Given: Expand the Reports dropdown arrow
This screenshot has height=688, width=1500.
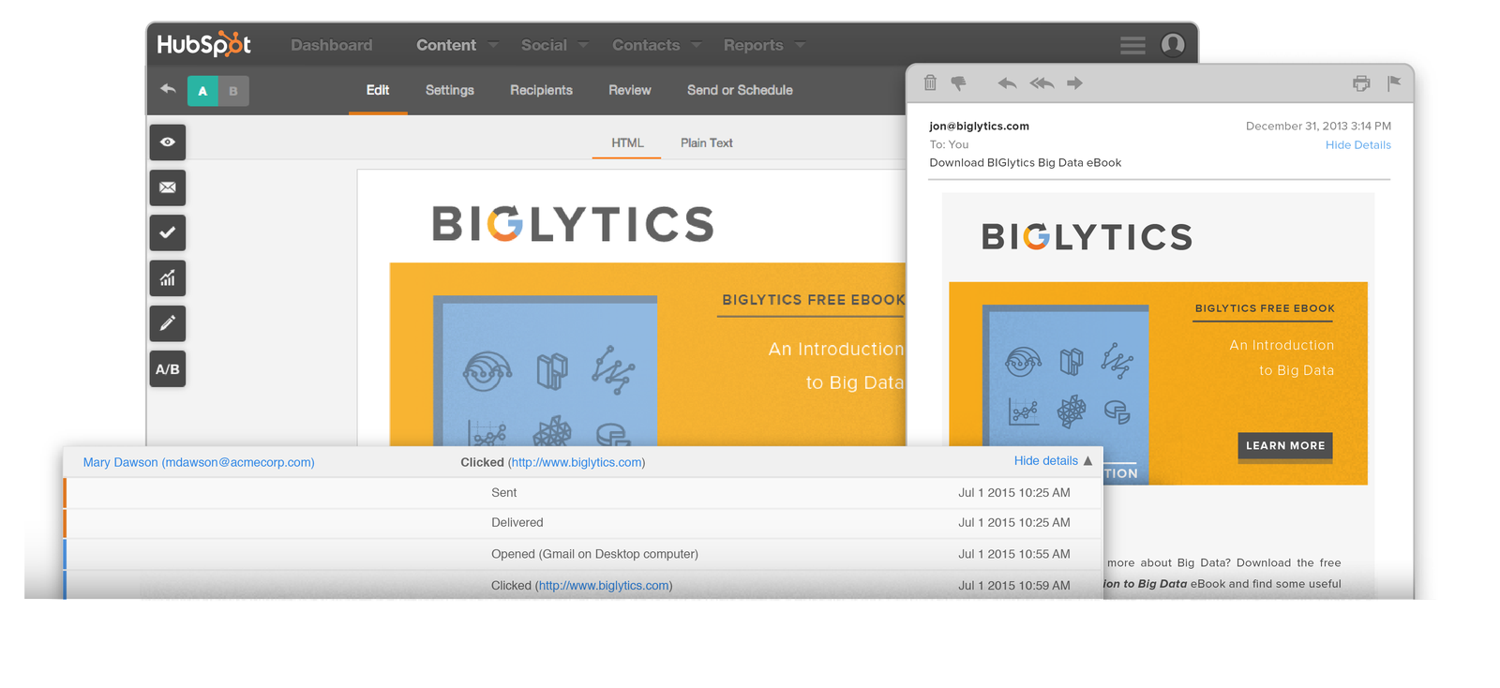Looking at the screenshot, I should point(800,45).
